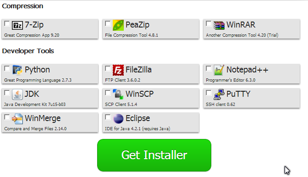Click the Notepad++ notepad icon

pyautogui.click(x=219, y=70)
